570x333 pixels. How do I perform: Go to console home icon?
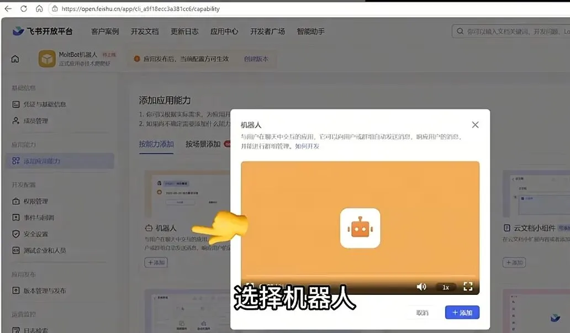[15, 59]
